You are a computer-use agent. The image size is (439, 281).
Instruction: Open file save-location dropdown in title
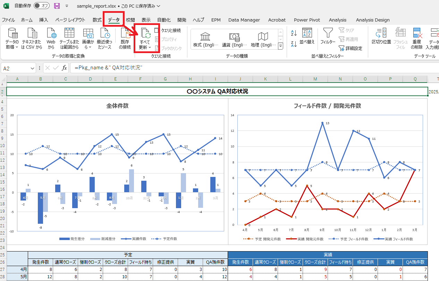coord(159,6)
